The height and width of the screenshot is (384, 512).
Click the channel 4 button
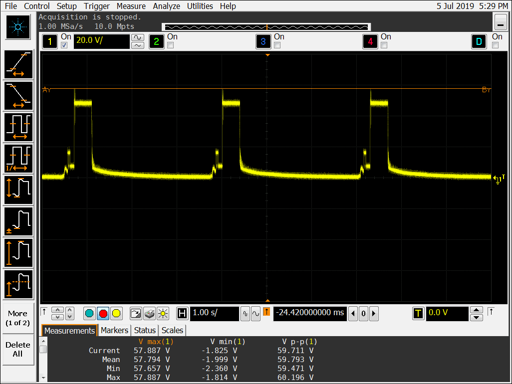(x=370, y=41)
